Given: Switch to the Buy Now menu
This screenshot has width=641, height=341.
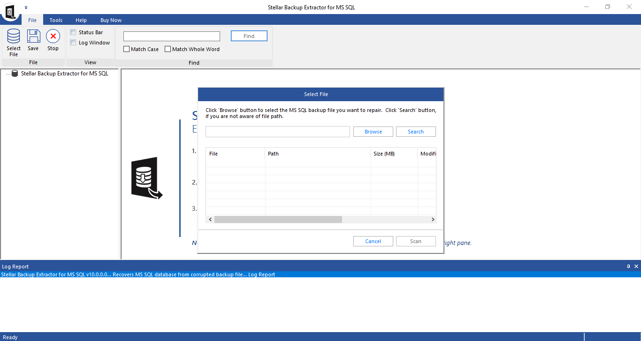Looking at the screenshot, I should click(x=111, y=20).
